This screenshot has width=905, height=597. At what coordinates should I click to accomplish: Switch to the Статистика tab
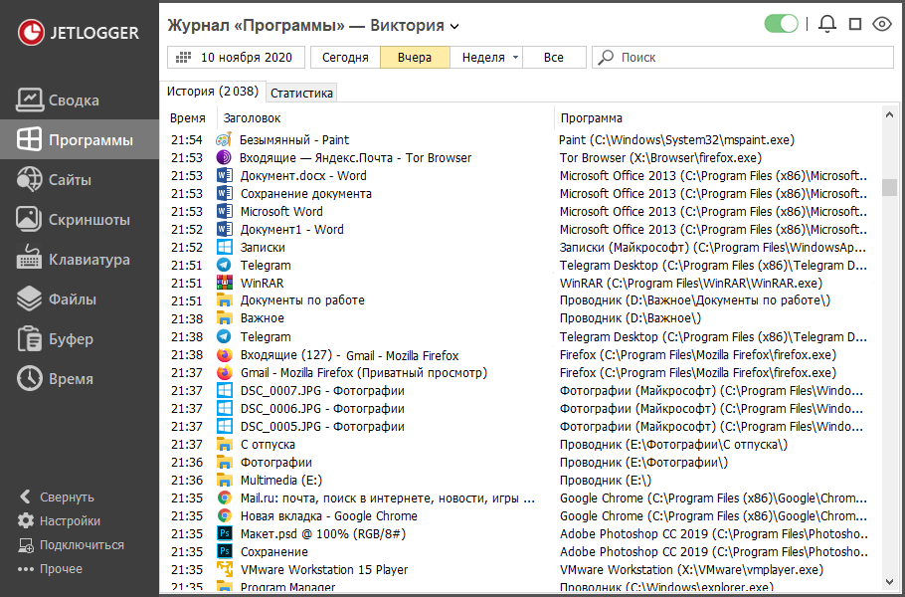(301, 93)
